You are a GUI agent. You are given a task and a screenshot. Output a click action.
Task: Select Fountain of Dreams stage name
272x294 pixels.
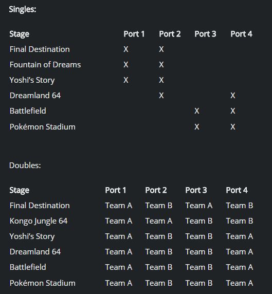point(45,65)
